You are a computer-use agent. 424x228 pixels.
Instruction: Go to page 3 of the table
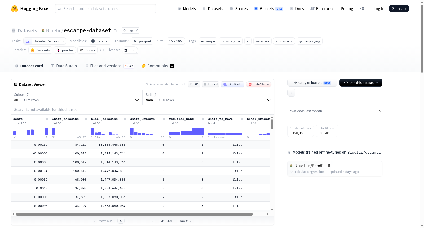click(140, 221)
